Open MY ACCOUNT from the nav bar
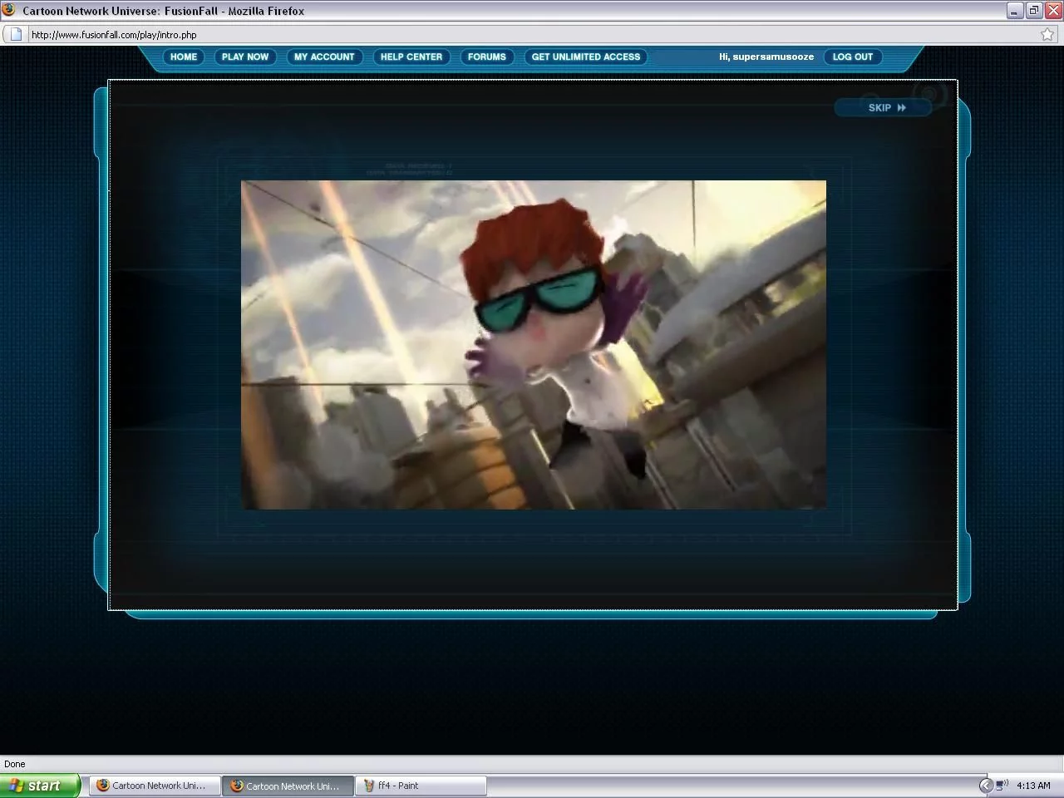Screen dimensions: 1064x798 pos(324,57)
